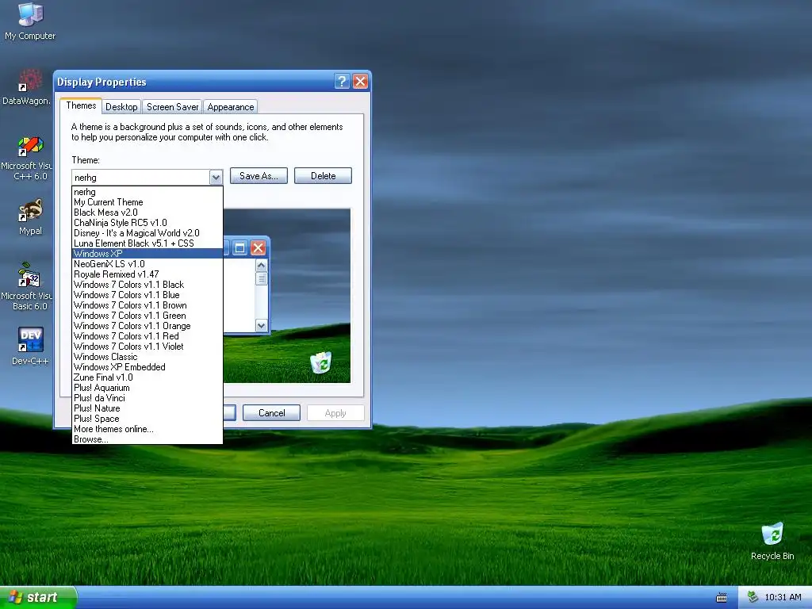812x609 pixels.
Task: Switch to the Themes tab
Action: pos(81,105)
